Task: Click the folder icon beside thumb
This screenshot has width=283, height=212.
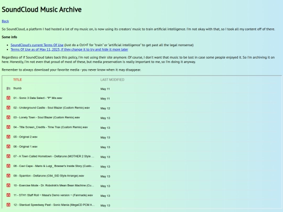Action: tap(8, 88)
